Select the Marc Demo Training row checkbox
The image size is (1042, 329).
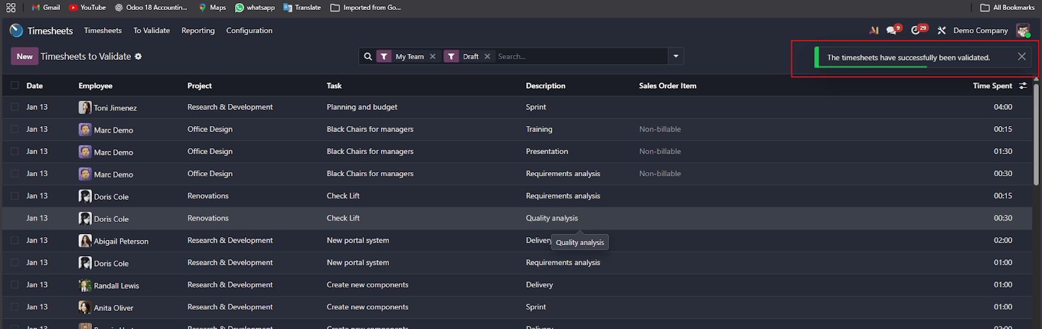[14, 129]
